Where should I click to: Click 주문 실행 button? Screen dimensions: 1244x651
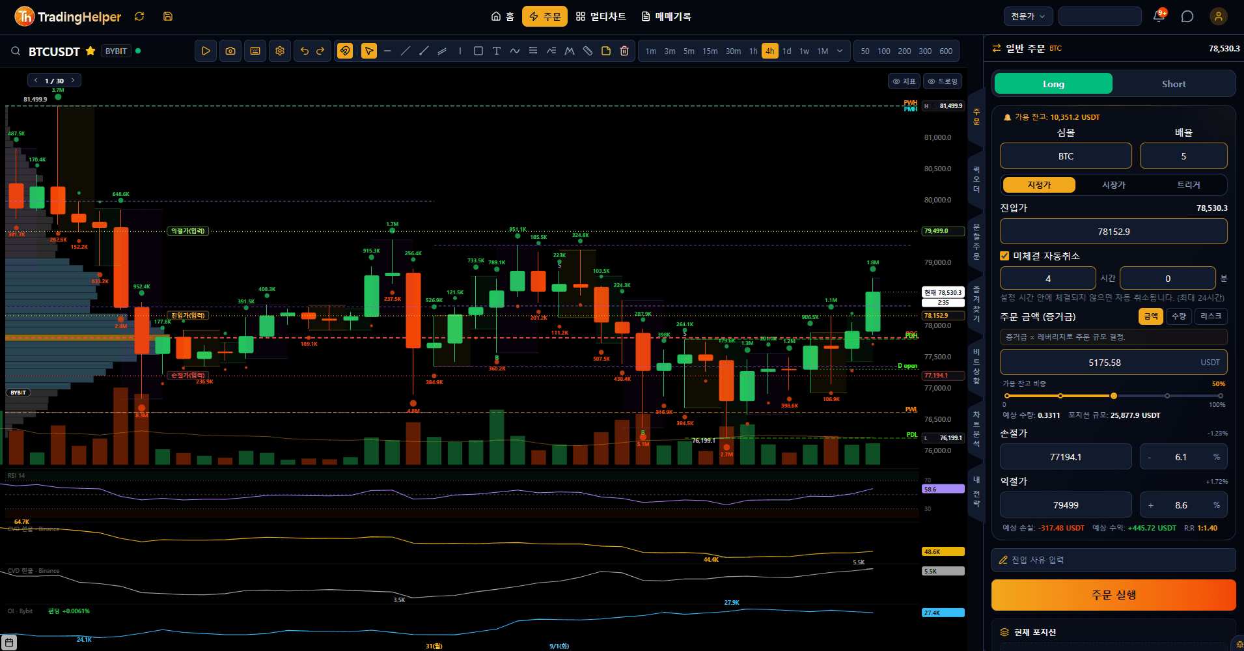(1113, 595)
